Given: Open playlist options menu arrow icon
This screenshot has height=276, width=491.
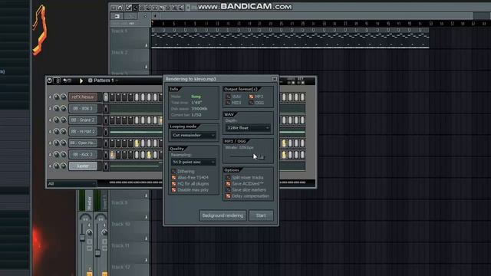Looking at the screenshot, I should pos(114,8).
